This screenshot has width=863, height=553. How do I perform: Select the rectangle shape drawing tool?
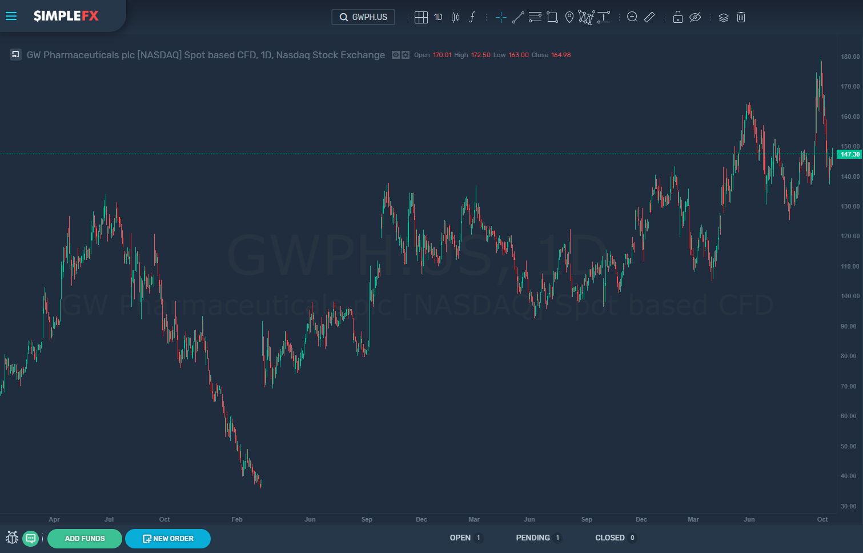[x=552, y=17]
